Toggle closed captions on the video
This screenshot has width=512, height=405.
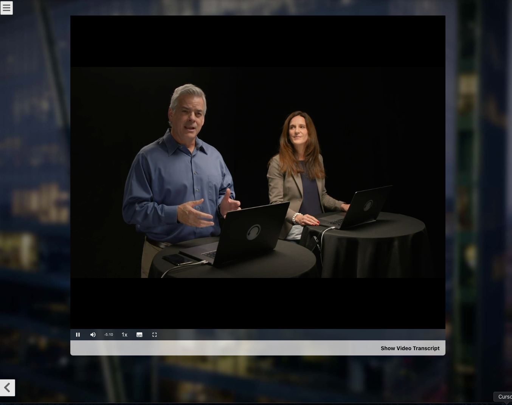(140, 335)
